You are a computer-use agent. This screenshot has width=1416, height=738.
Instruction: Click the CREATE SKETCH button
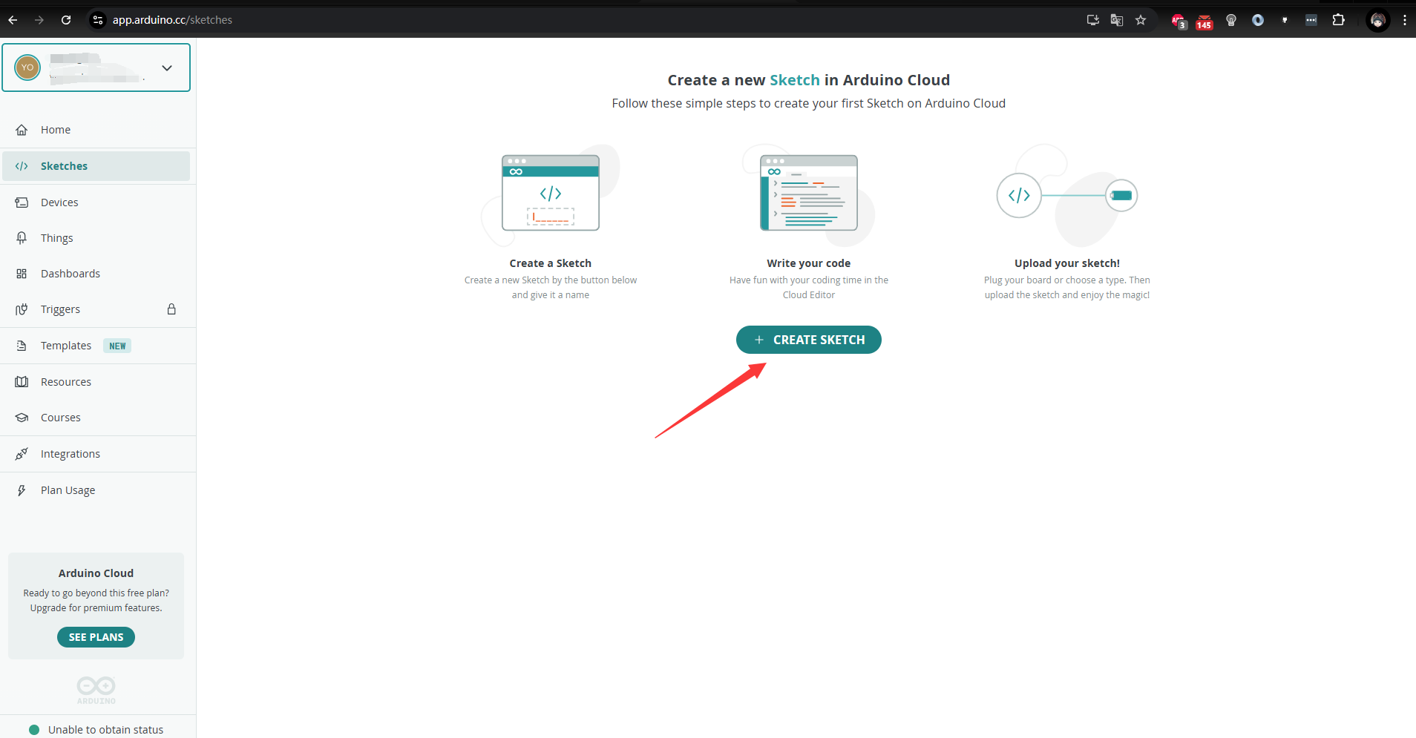[809, 340]
